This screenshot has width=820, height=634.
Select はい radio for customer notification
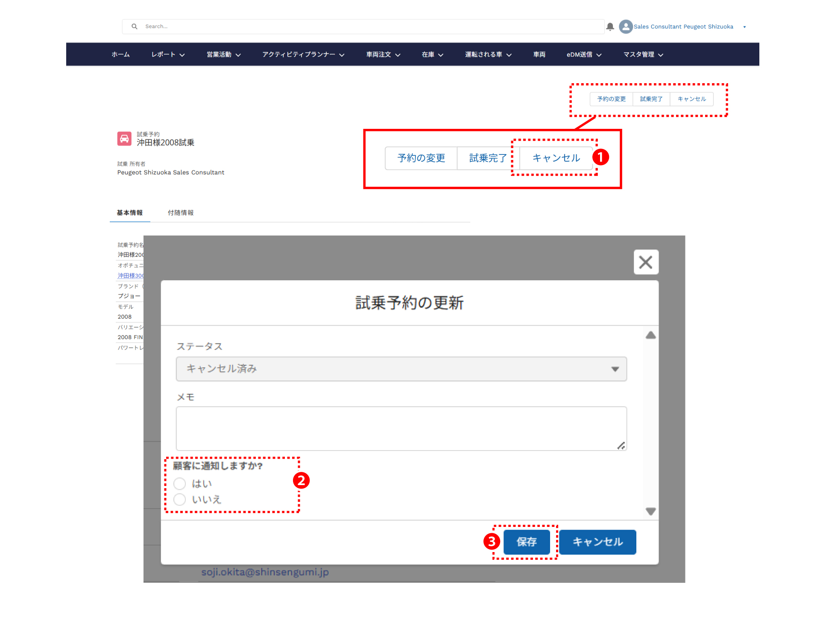[x=180, y=483]
